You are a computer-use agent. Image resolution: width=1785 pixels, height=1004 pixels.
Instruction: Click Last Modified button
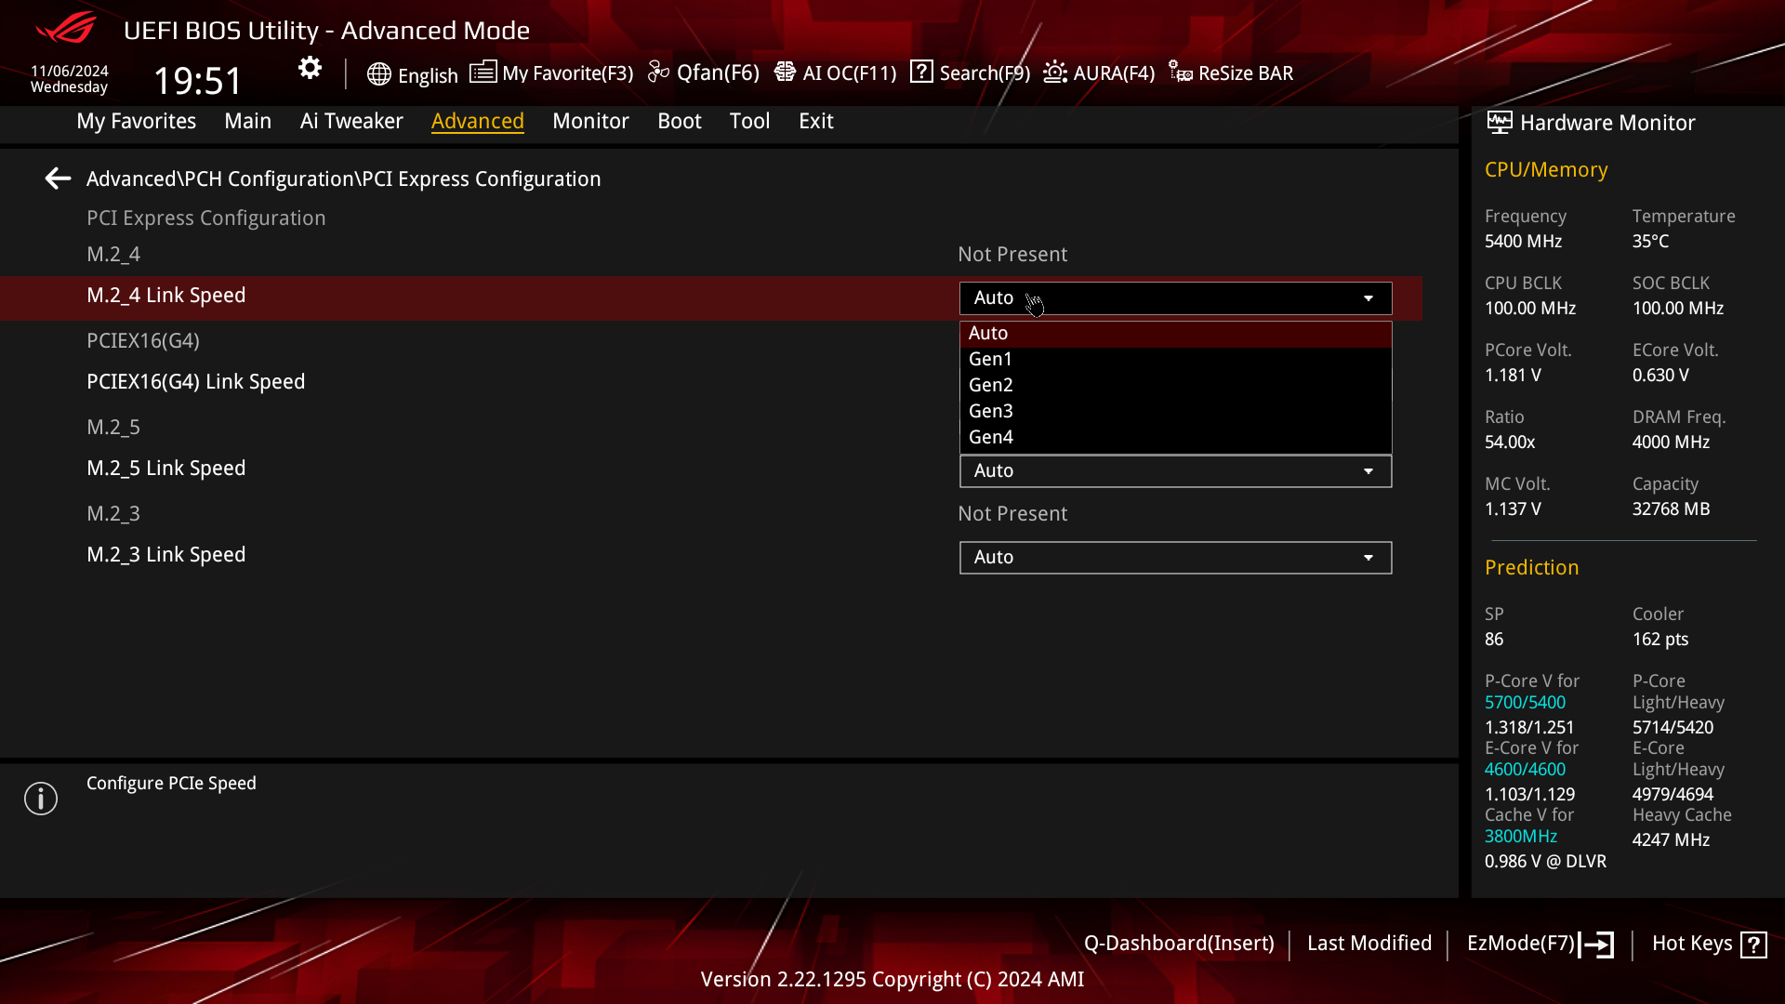[1368, 944]
